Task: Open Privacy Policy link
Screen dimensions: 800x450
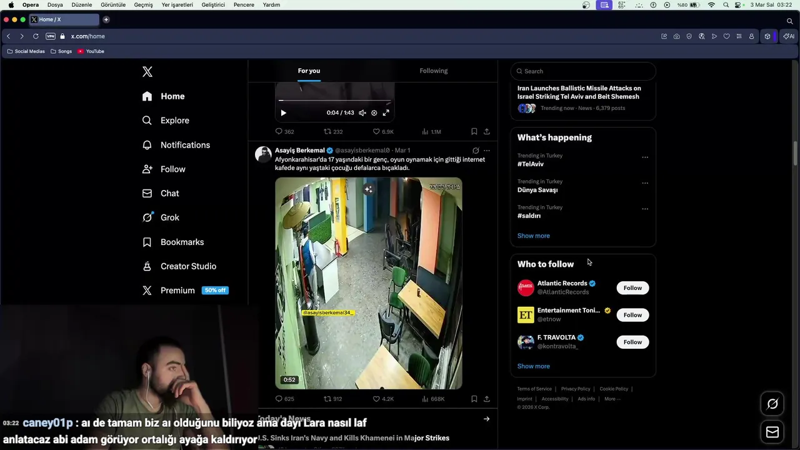Action: click(576, 389)
